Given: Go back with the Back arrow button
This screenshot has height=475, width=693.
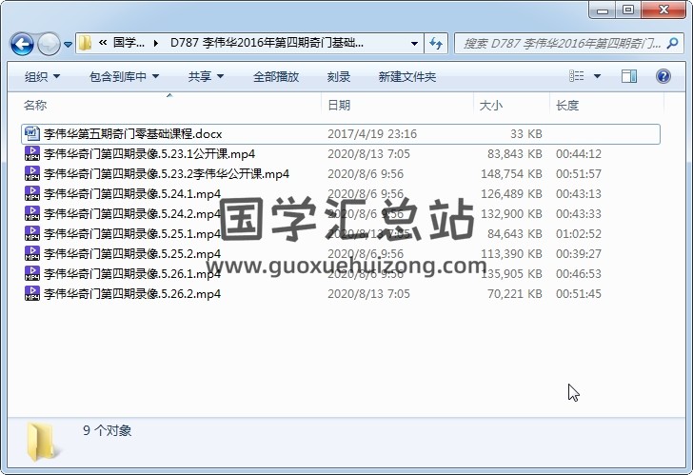Looking at the screenshot, I should (x=22, y=44).
